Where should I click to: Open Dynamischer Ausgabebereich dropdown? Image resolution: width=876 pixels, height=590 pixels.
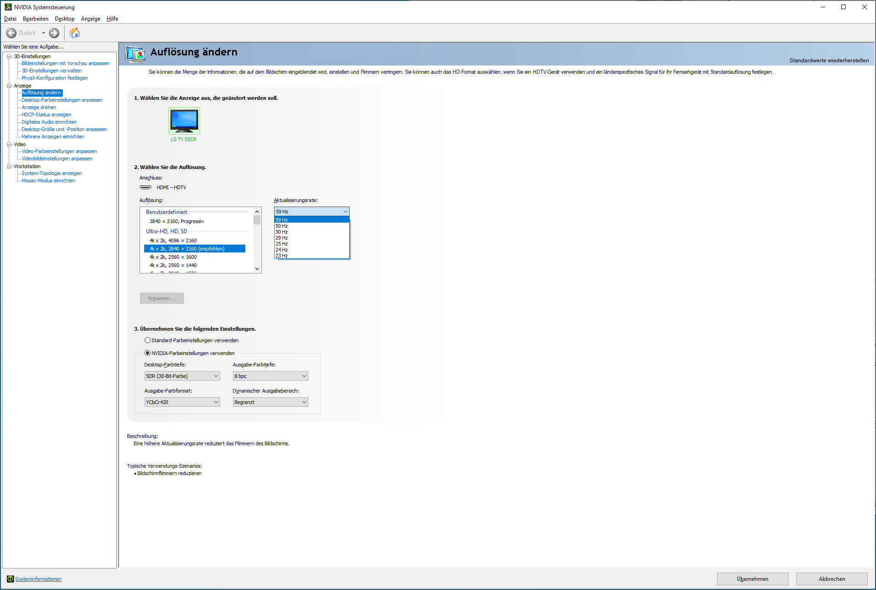[x=270, y=402]
